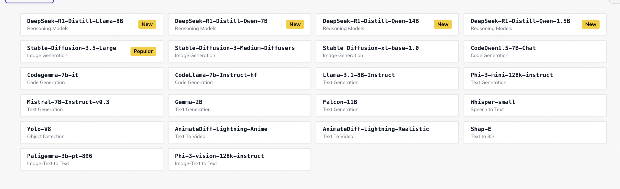Select CodeQwen1.5-7B-Chat code generation model
Image resolution: width=620 pixels, height=189 pixels.
click(535, 51)
